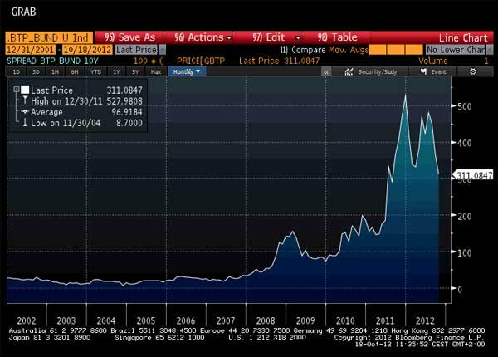Open the Actions menu
This screenshot has height=357, width=498.
pyautogui.click(x=199, y=37)
